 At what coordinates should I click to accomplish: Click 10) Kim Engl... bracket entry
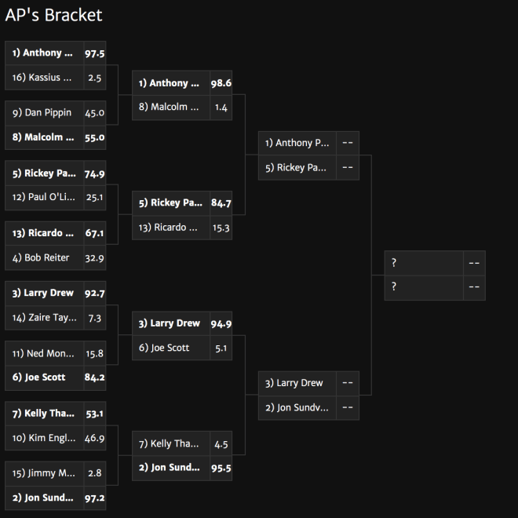point(56,438)
